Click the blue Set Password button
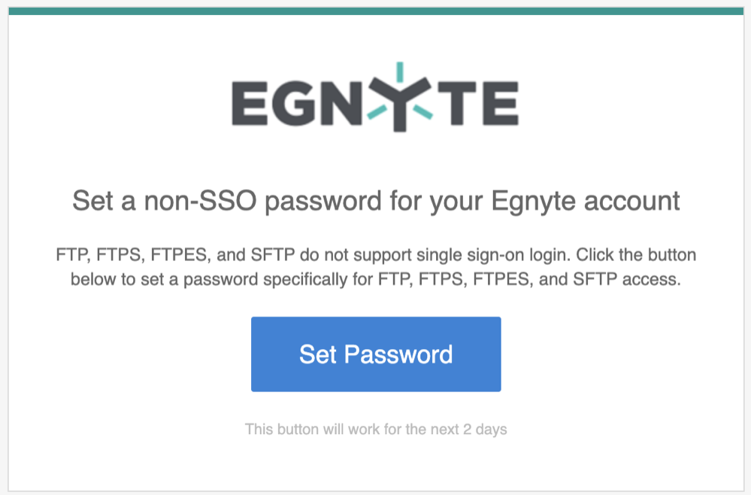 pos(376,354)
